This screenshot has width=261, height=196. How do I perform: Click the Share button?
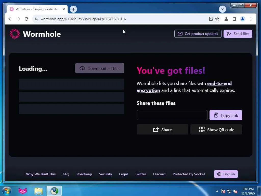click(162, 129)
